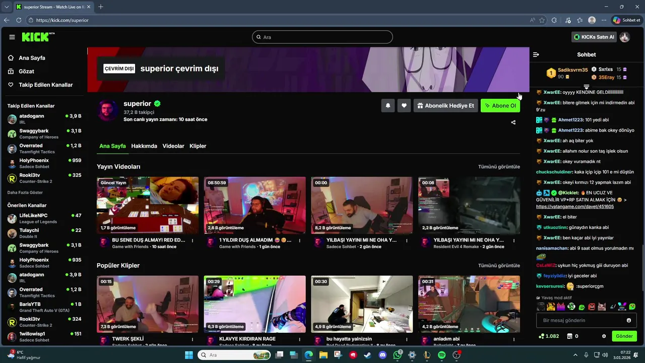Play the anladım abi clip thumbnail
This screenshot has height=363, width=645.
(x=469, y=304)
